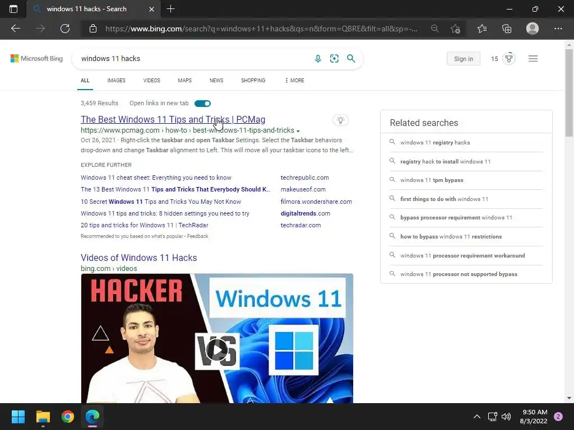Reload the Bing search page
This screenshot has width=574, height=430.
[65, 29]
